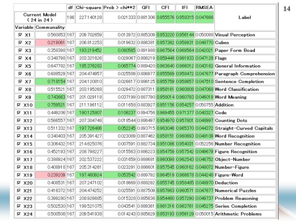The width and height of the screenshot is (296, 222).
Task: Click the Chi-square column header
Action: click(88, 7)
